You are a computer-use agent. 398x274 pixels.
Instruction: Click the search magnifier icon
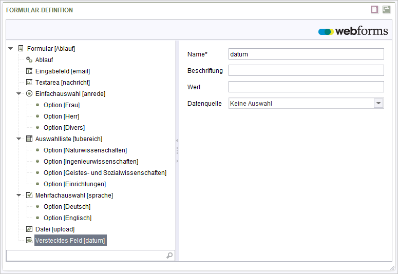click(x=169, y=255)
